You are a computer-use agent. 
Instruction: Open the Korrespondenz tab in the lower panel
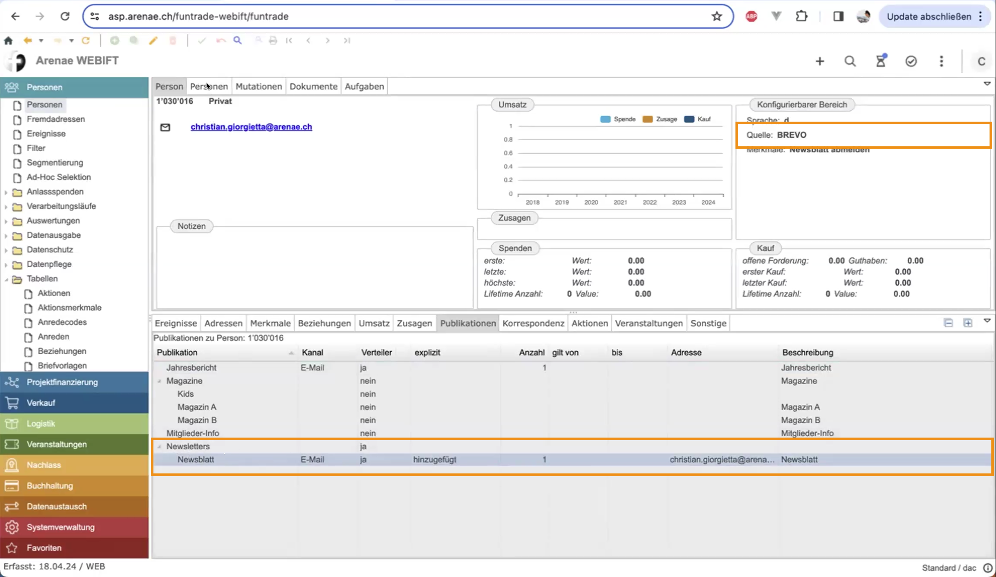pos(533,323)
